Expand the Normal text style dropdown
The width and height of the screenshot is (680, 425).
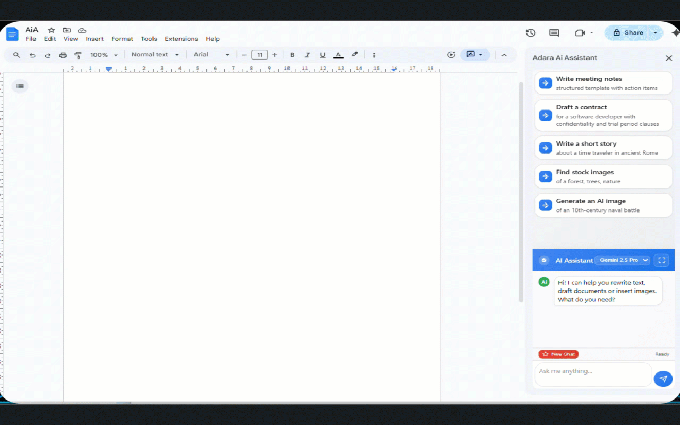(x=155, y=55)
